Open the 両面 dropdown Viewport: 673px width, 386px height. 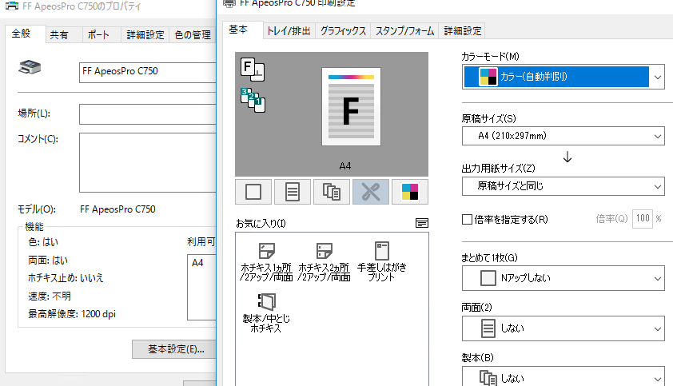(x=563, y=328)
